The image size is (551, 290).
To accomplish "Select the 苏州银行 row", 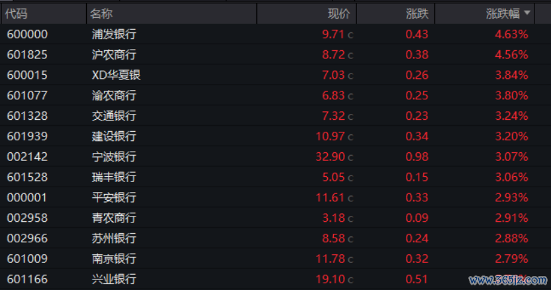I will [x=275, y=238].
